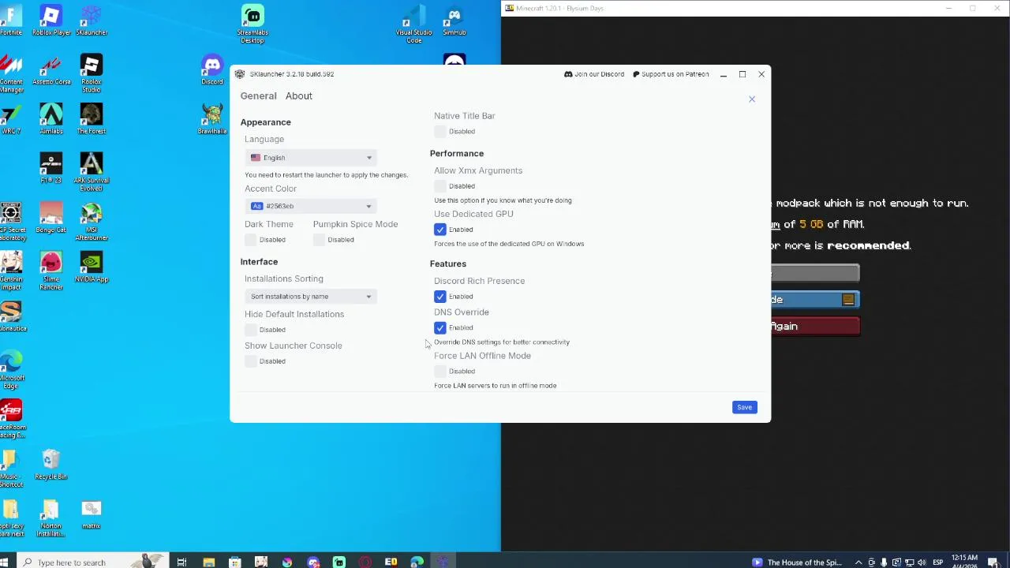The height and width of the screenshot is (568, 1010).
Task: Uncheck Use Dedicated GPU
Action: click(x=440, y=230)
